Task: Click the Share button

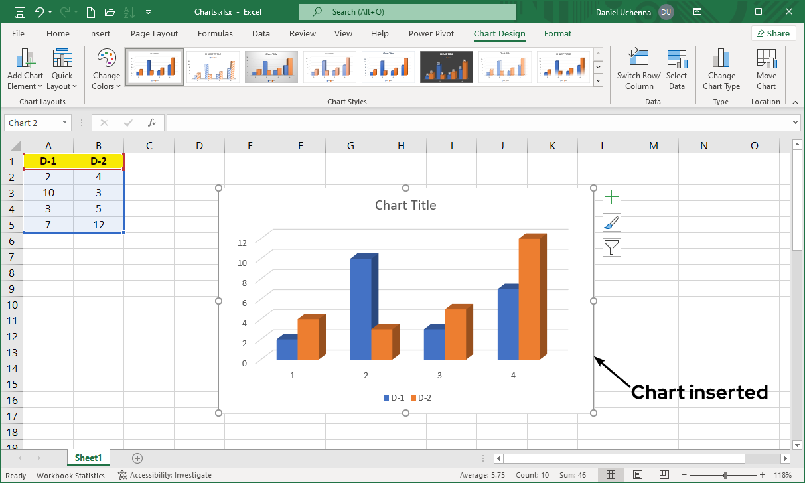Action: [773, 33]
